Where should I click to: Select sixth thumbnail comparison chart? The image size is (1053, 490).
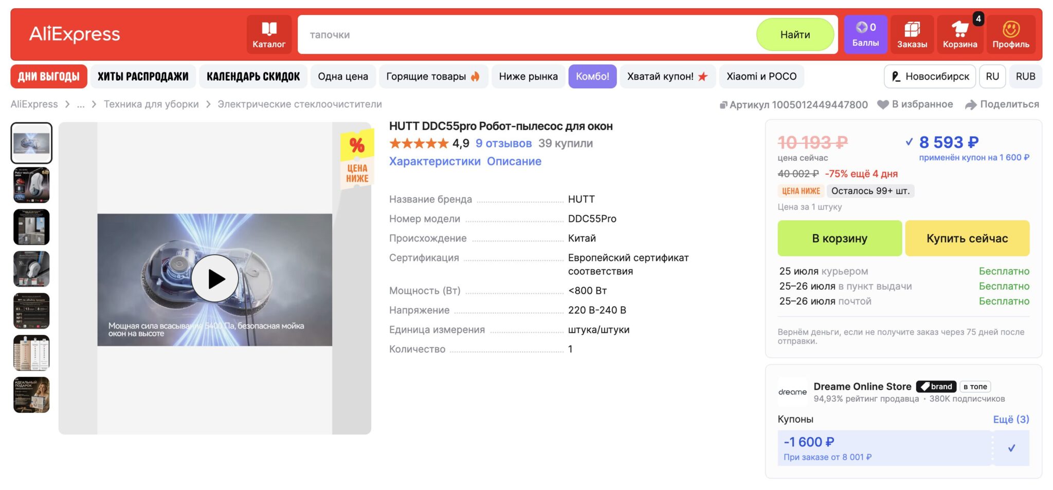(x=31, y=353)
